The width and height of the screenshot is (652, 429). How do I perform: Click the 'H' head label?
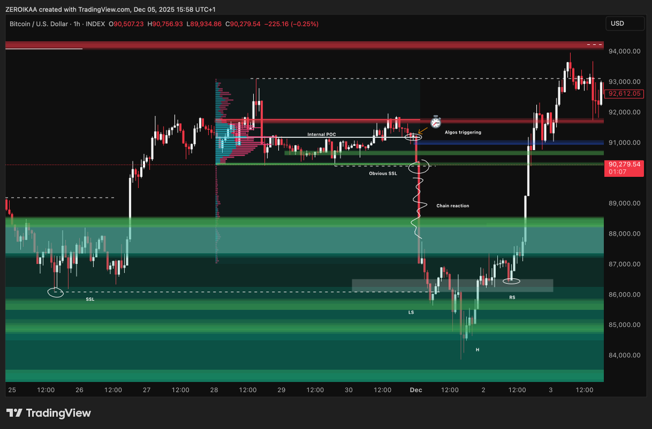coord(478,350)
